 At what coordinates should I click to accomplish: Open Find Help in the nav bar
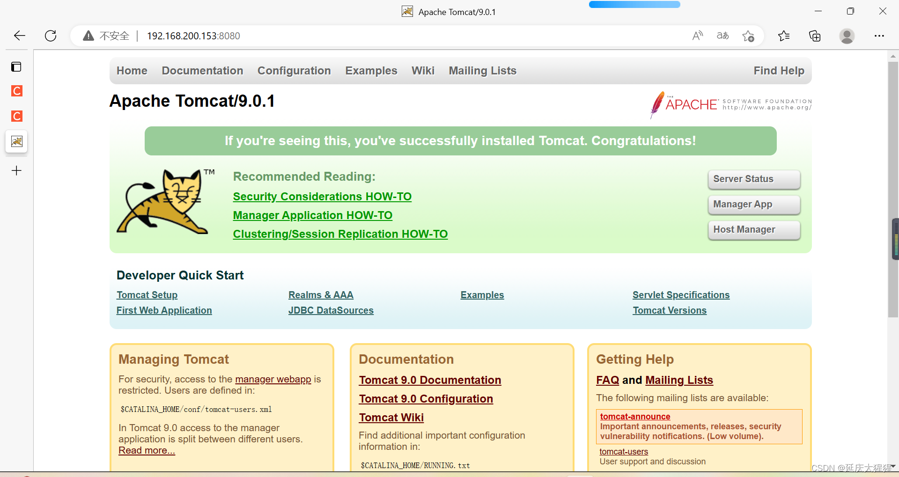coord(779,71)
